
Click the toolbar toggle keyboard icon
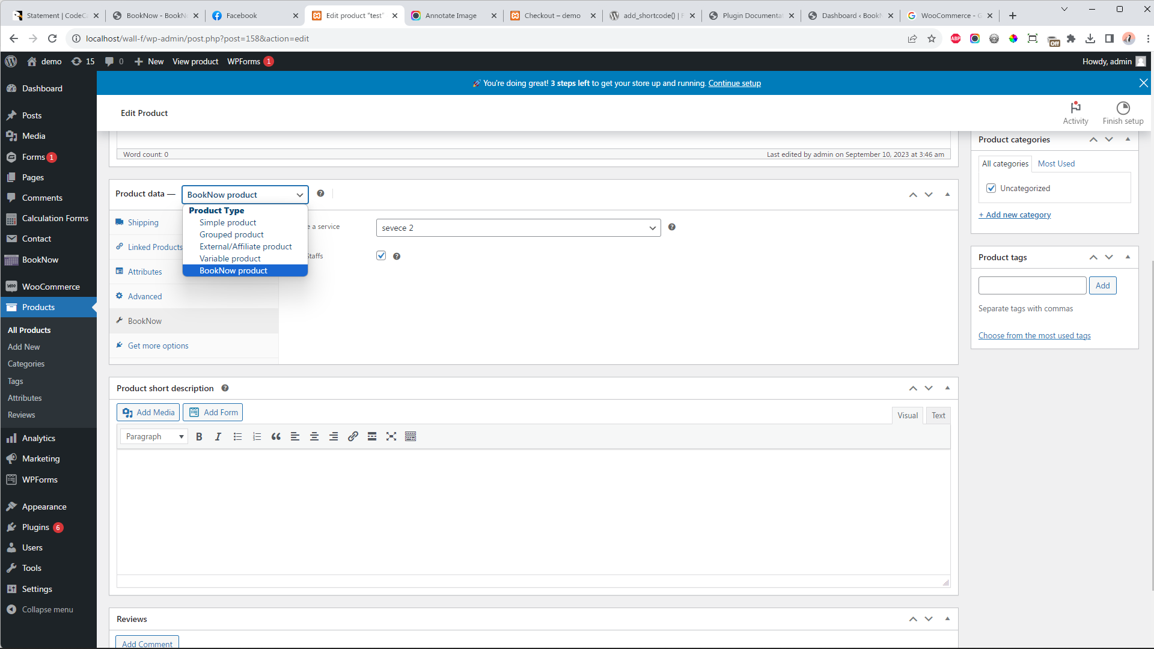(x=411, y=437)
